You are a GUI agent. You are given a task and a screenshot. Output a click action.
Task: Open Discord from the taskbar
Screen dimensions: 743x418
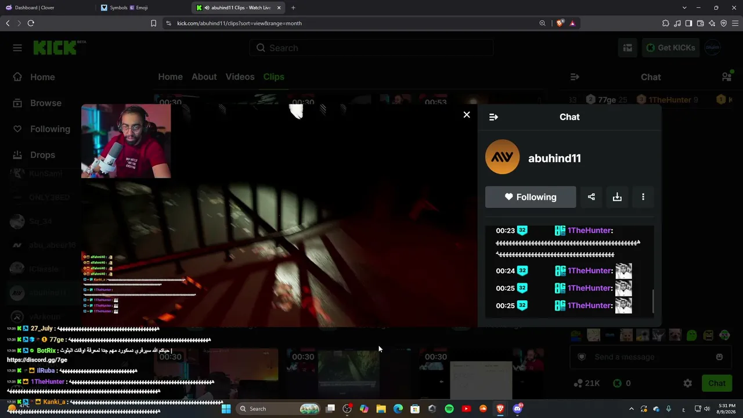pyautogui.click(x=517, y=409)
